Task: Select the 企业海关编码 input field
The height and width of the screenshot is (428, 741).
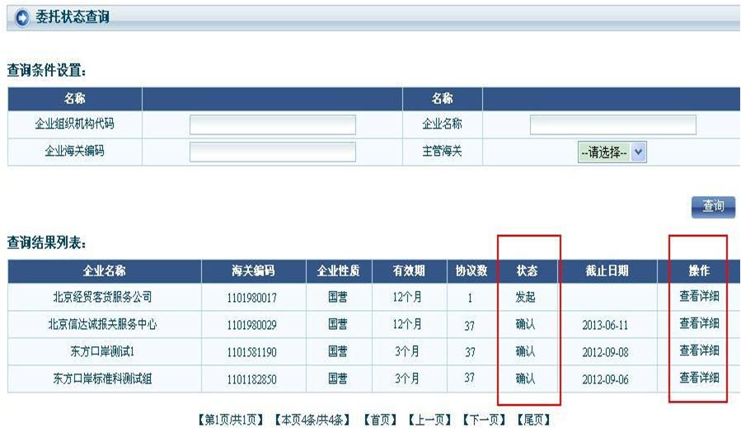Action: pyautogui.click(x=272, y=152)
